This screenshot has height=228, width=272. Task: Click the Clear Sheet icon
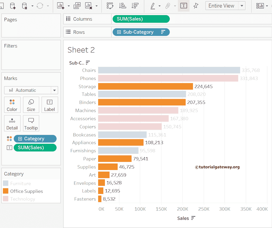tap(89, 6)
